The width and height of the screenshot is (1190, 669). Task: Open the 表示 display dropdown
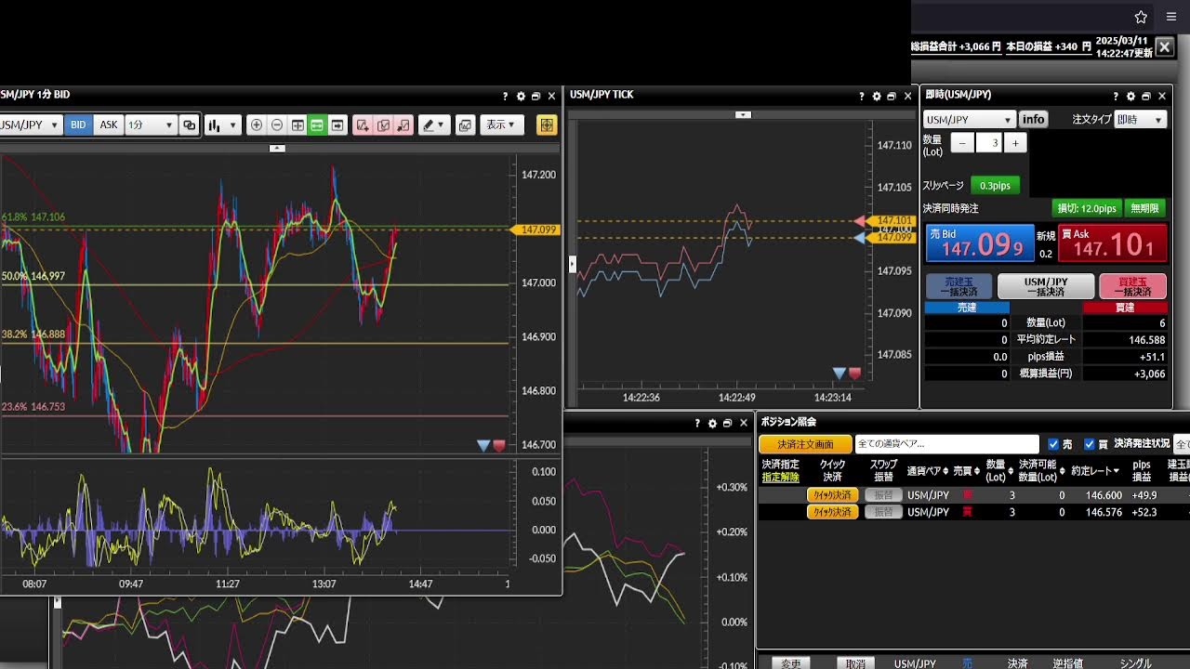coord(502,125)
